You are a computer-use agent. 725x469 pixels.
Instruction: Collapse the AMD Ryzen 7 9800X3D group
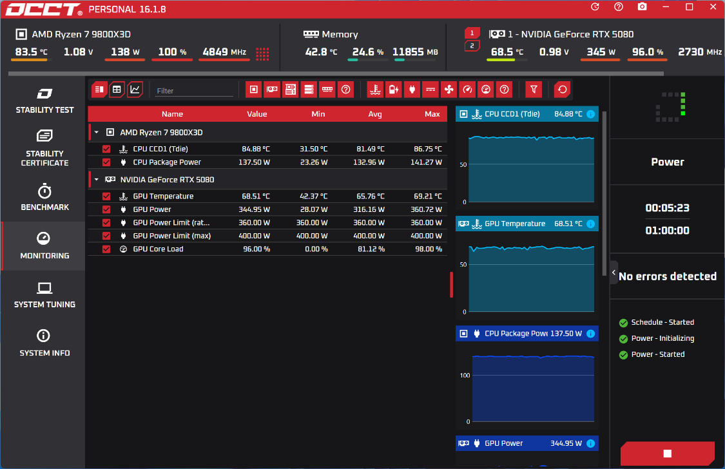click(97, 132)
